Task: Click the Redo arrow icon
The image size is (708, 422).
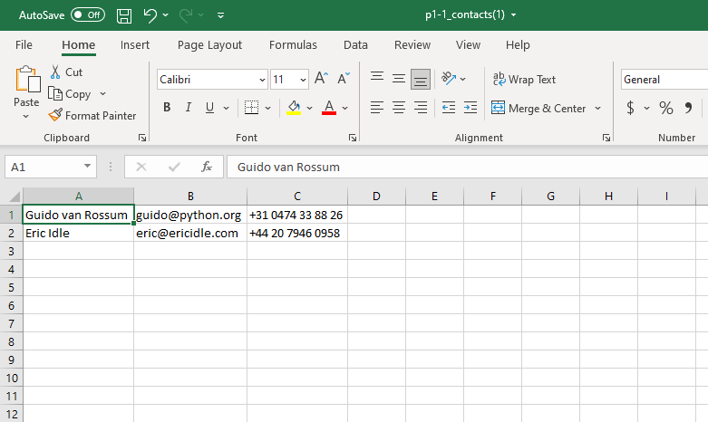Action: 186,15
